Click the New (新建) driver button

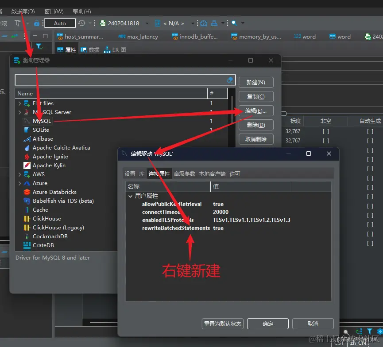[256, 82]
